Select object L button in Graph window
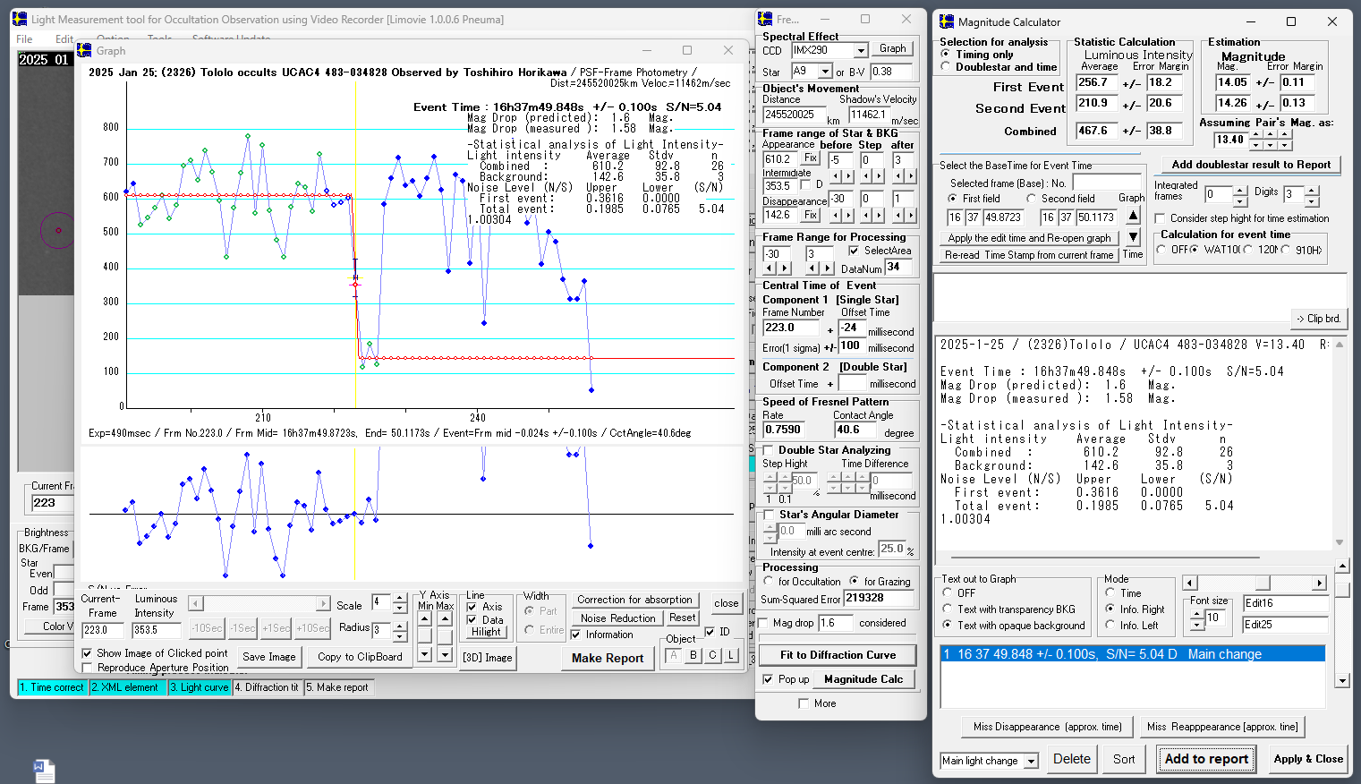Image resolution: width=1361 pixels, height=784 pixels. (x=731, y=655)
